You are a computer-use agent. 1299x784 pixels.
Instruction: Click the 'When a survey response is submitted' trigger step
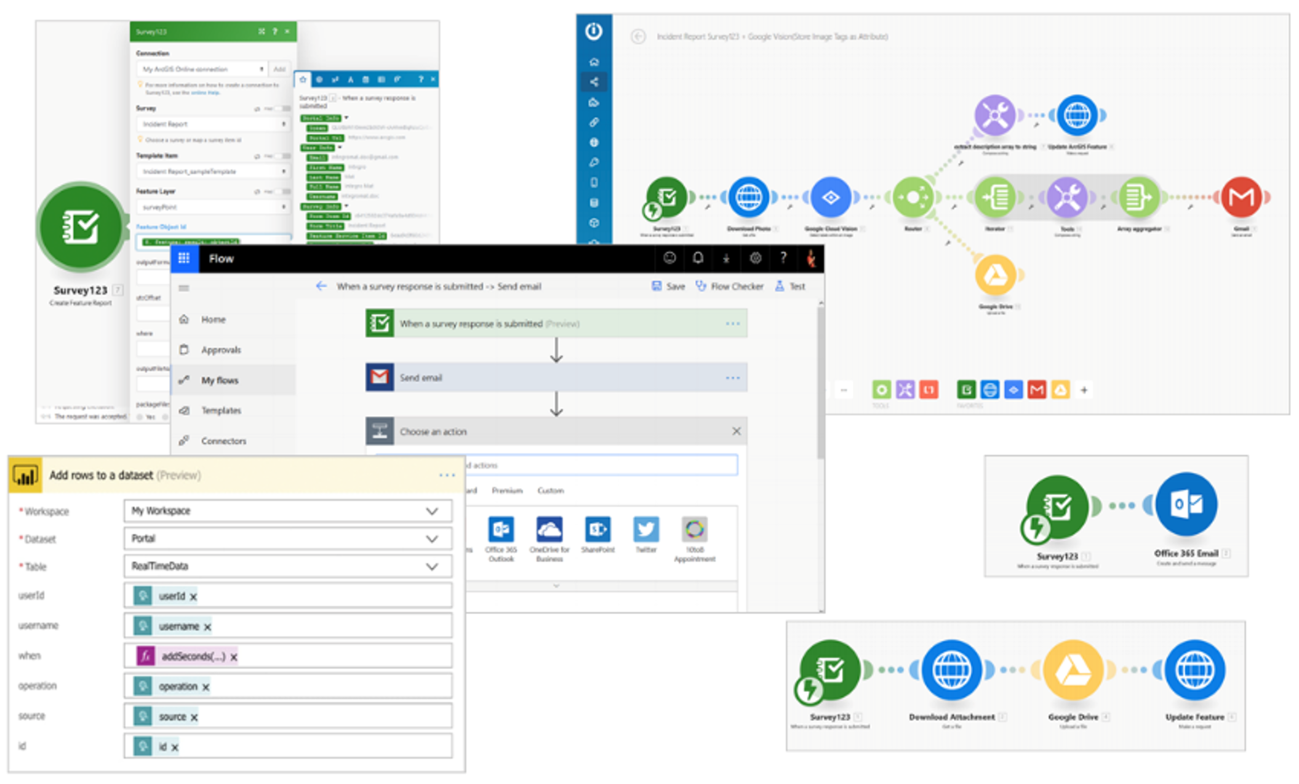click(556, 324)
